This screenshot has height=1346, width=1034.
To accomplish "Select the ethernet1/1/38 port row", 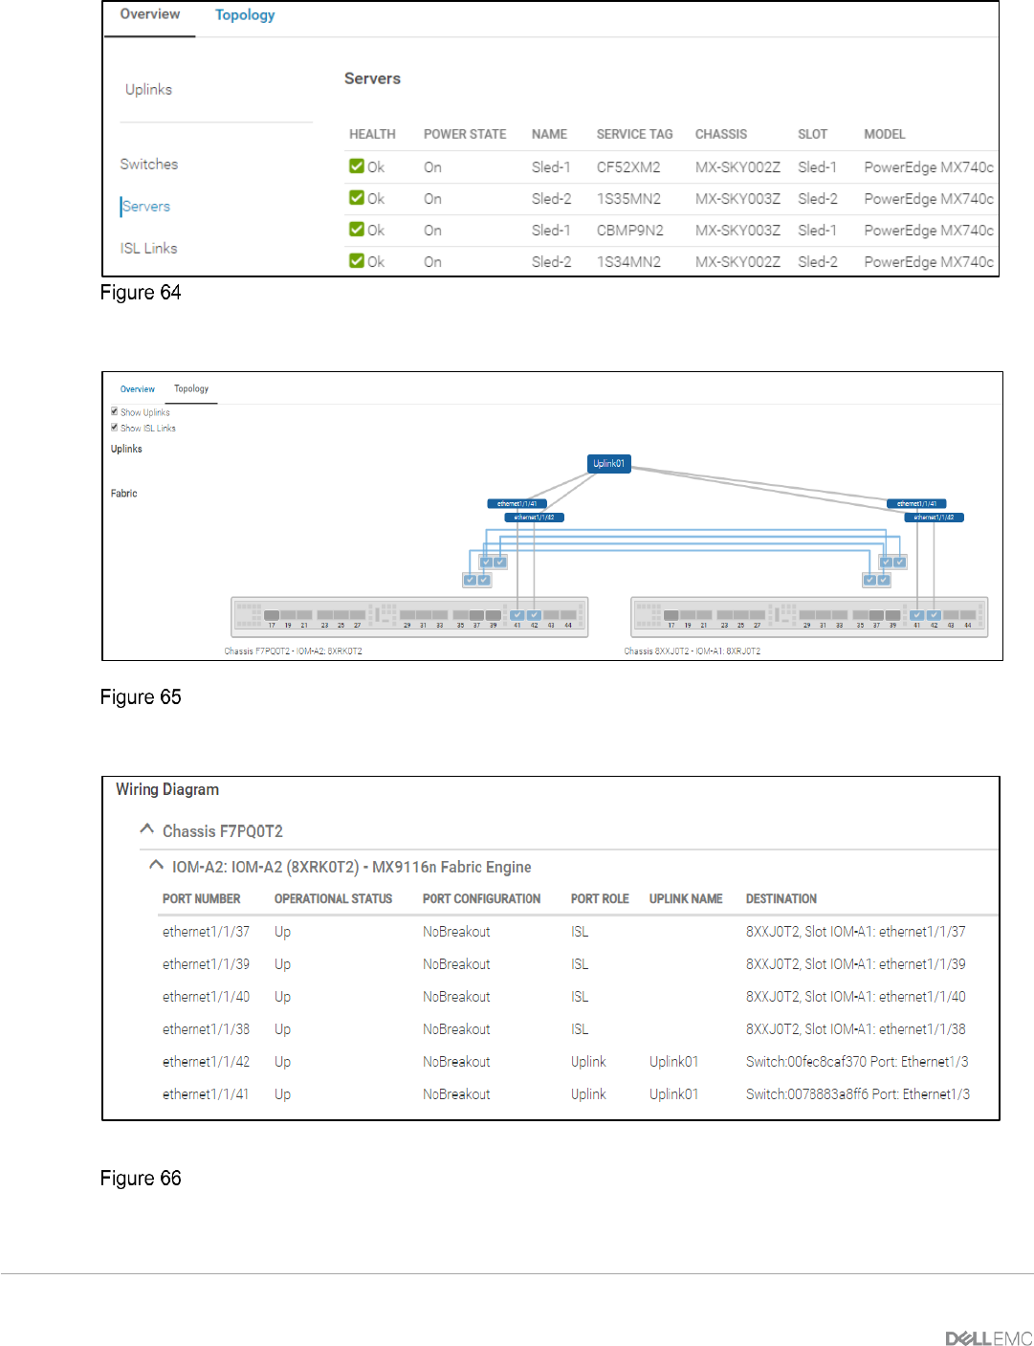I will (x=578, y=1029).
